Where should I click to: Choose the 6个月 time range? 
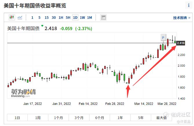tap(100, 118)
